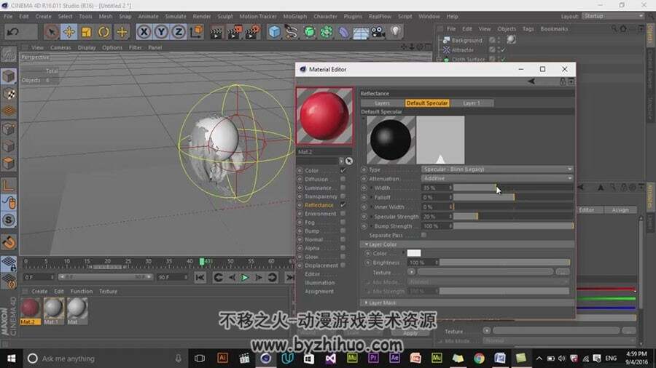Open Windows Start menu
This screenshot has height=368, width=656.
[11, 359]
